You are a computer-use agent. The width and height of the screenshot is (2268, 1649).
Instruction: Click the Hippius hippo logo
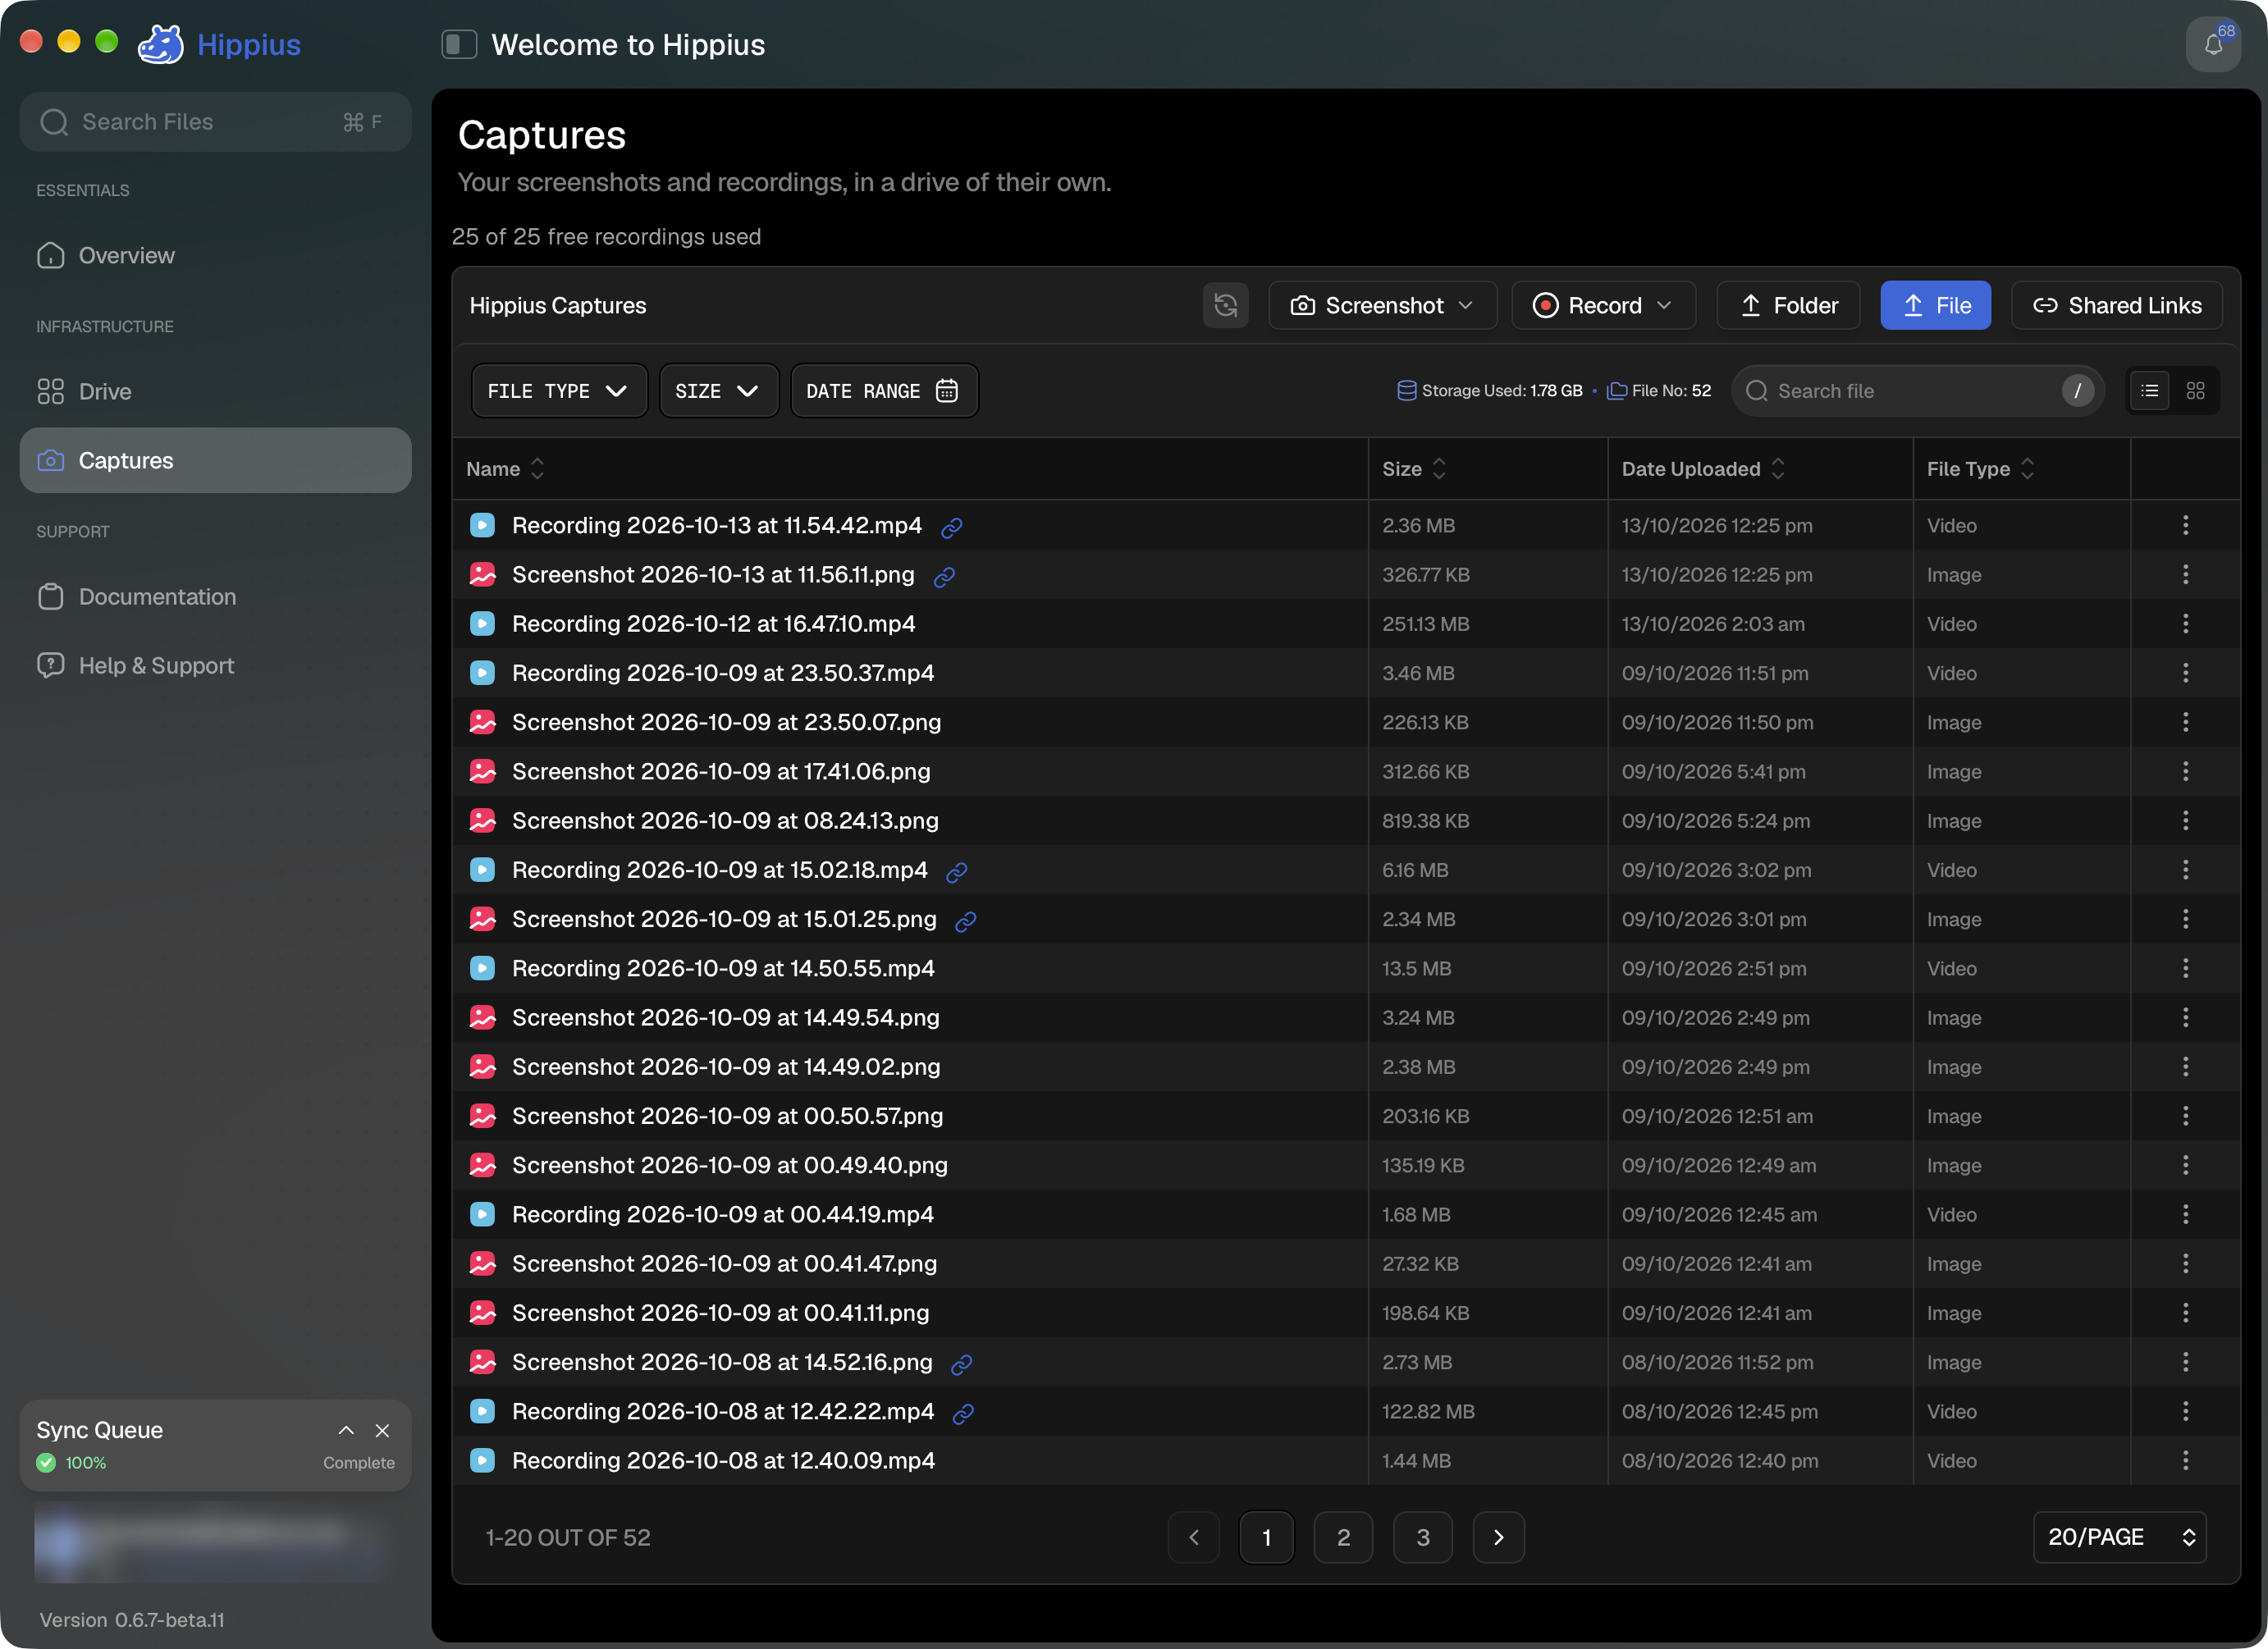point(160,44)
